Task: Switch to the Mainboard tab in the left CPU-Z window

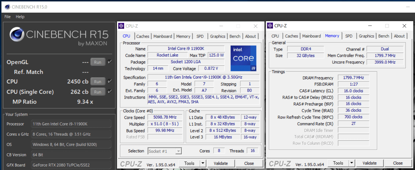Action: tap(163, 36)
